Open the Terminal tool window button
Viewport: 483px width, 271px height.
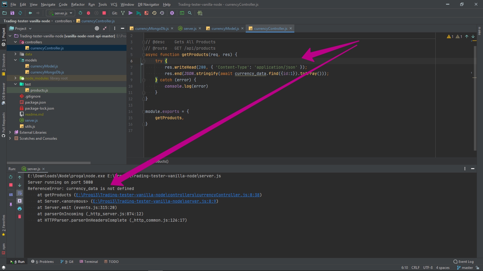pos(89,262)
